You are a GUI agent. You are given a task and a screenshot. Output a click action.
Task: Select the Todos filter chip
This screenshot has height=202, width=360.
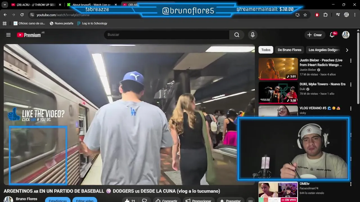pos(266,50)
